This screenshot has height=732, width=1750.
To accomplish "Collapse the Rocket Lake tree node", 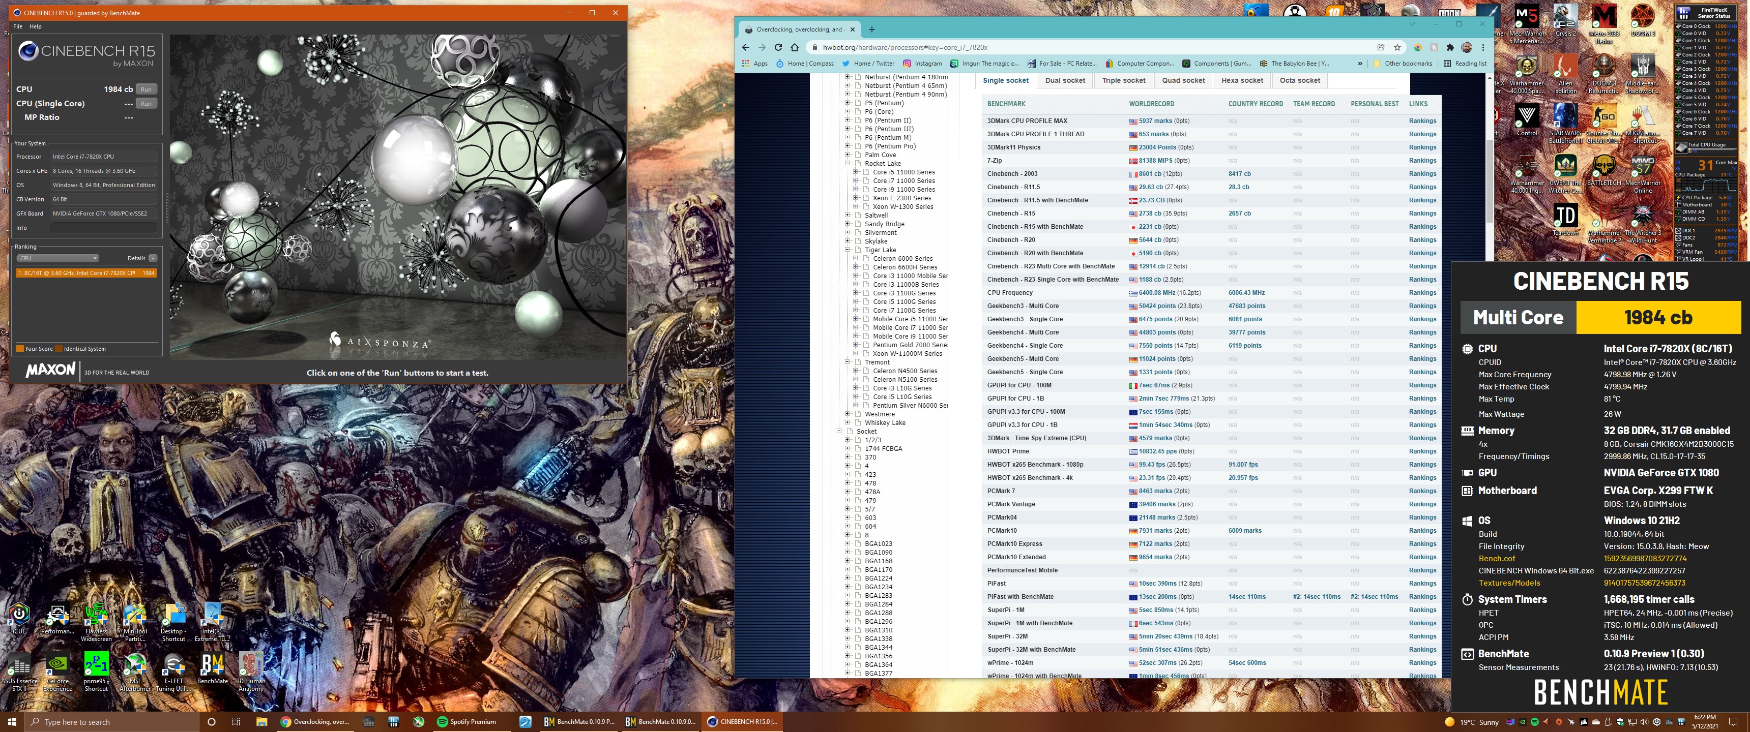I will pyautogui.click(x=847, y=163).
